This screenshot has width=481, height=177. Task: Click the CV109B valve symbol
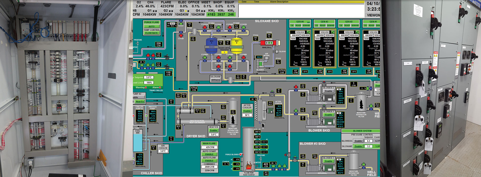(230, 59)
